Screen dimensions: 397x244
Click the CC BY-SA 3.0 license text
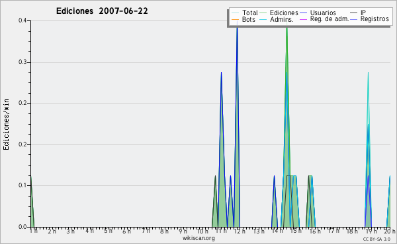376,239
